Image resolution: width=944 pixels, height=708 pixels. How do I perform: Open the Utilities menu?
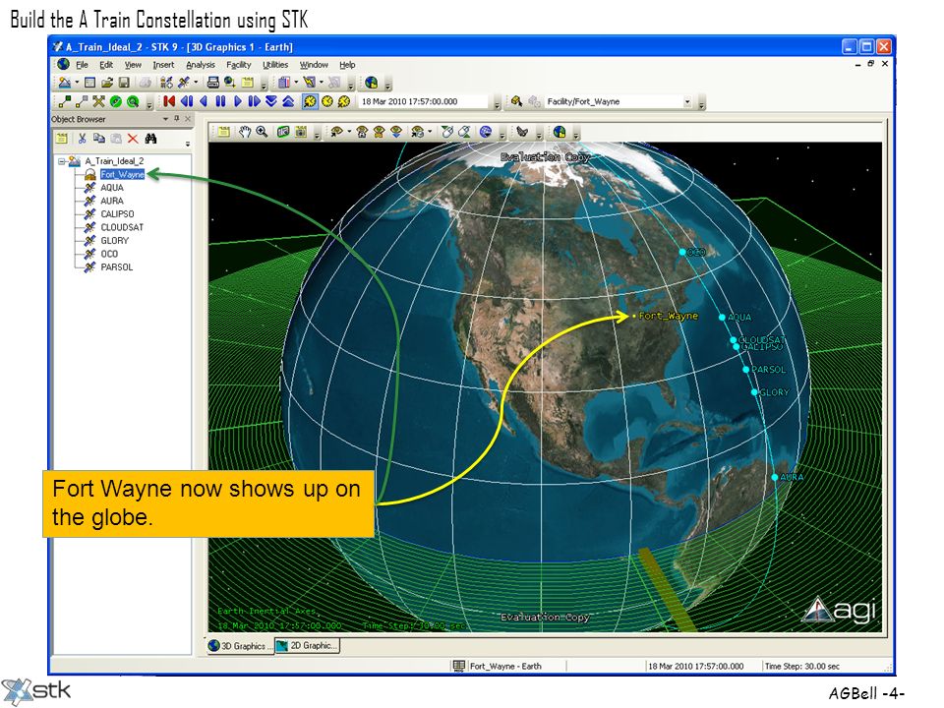point(275,65)
